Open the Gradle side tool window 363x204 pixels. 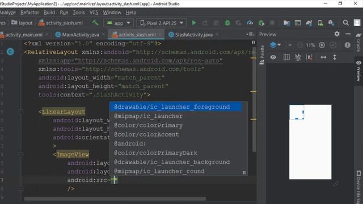358,42
